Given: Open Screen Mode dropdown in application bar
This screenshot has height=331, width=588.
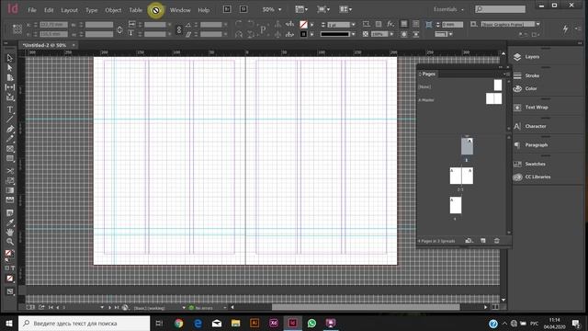Looking at the screenshot, I should pyautogui.click(x=323, y=9).
